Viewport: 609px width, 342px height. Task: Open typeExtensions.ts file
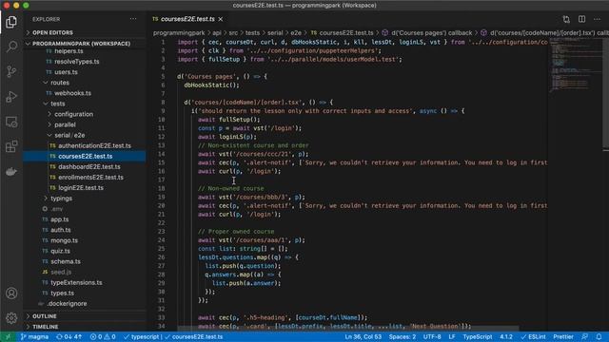coord(85,282)
